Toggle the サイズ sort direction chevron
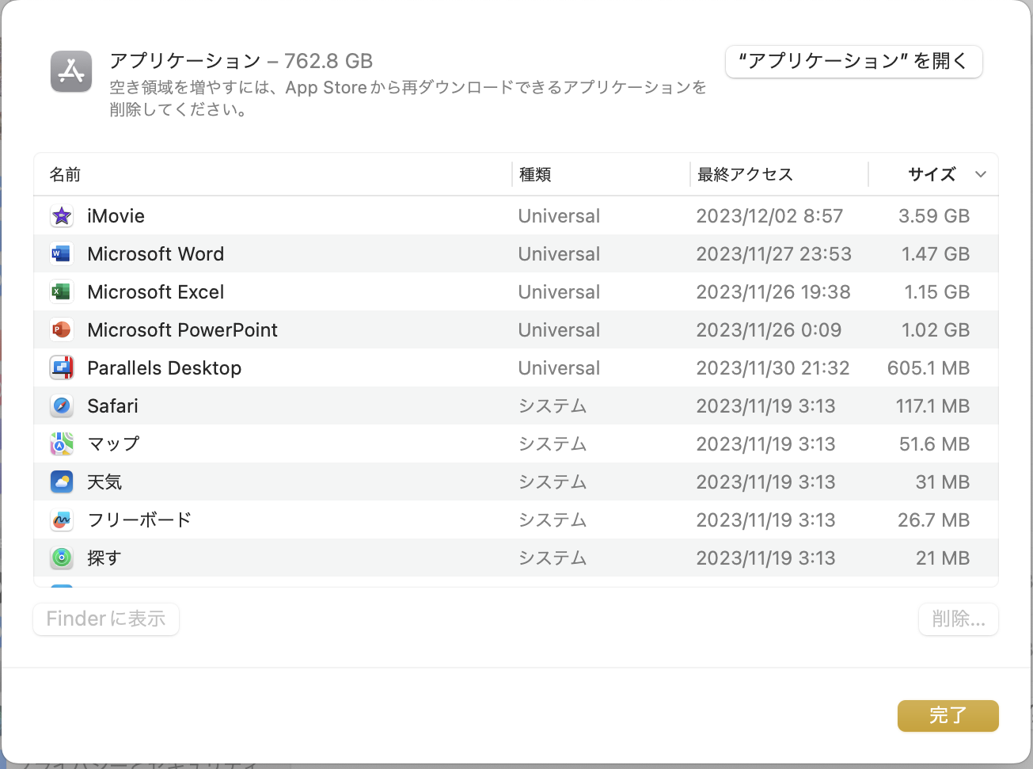 [x=981, y=175]
